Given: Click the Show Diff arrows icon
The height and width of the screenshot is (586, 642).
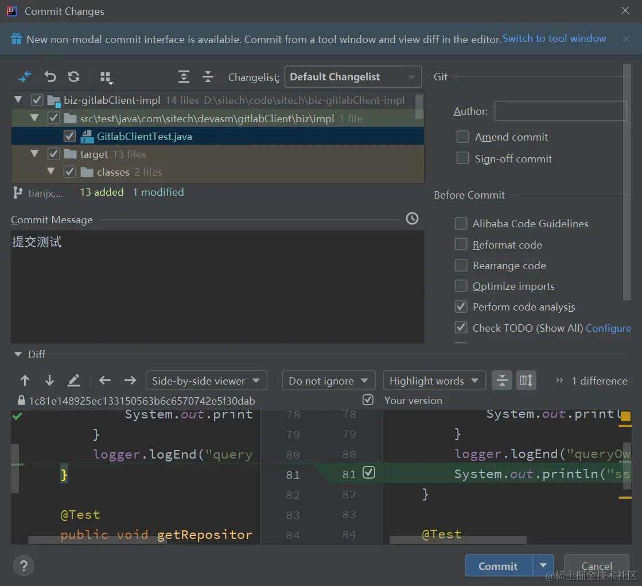Looking at the screenshot, I should pos(25,76).
